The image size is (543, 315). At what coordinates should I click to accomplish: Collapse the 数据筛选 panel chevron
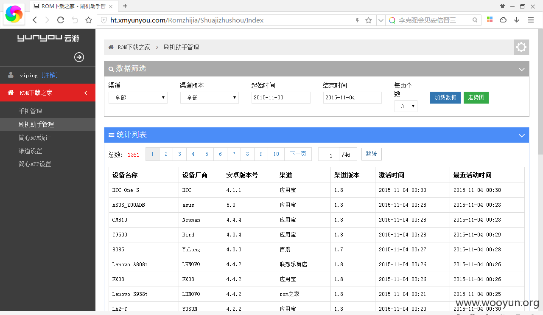[x=522, y=69]
